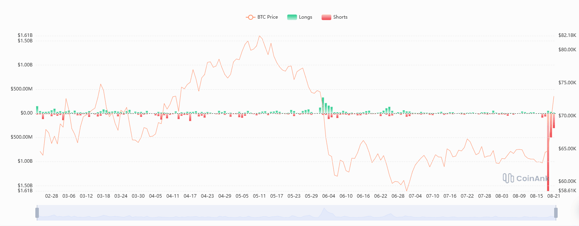Click the large red shorts bar near 08-21
Screen dimensions: 579x226
tap(548, 152)
